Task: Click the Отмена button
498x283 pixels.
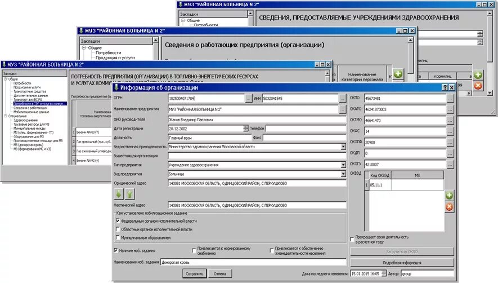Action: pos(220,274)
